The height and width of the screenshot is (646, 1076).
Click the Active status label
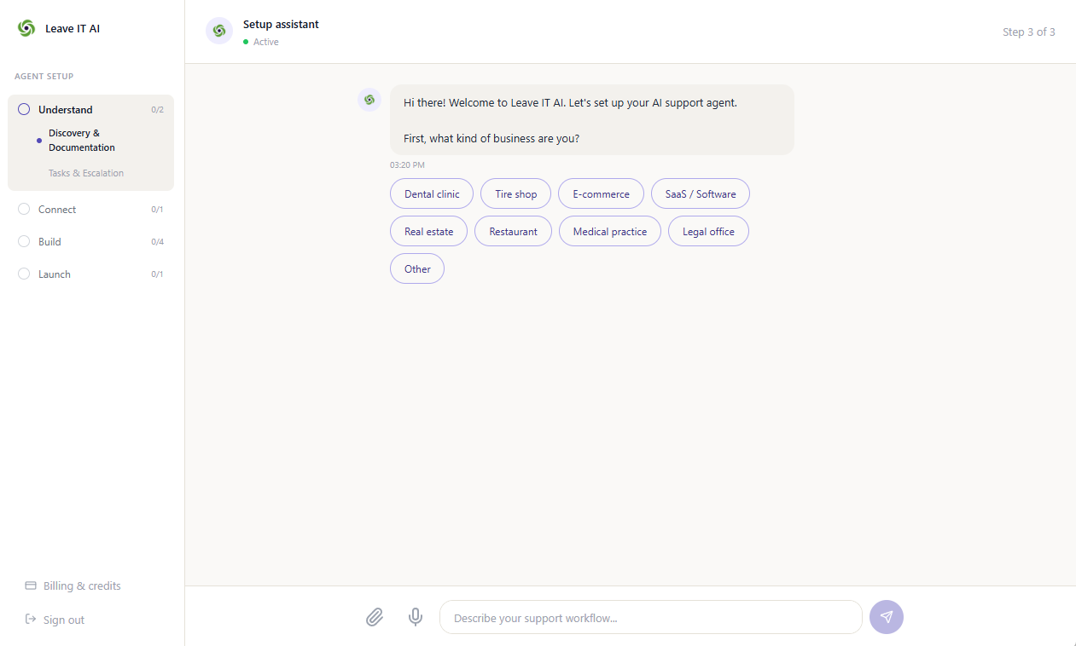(266, 42)
